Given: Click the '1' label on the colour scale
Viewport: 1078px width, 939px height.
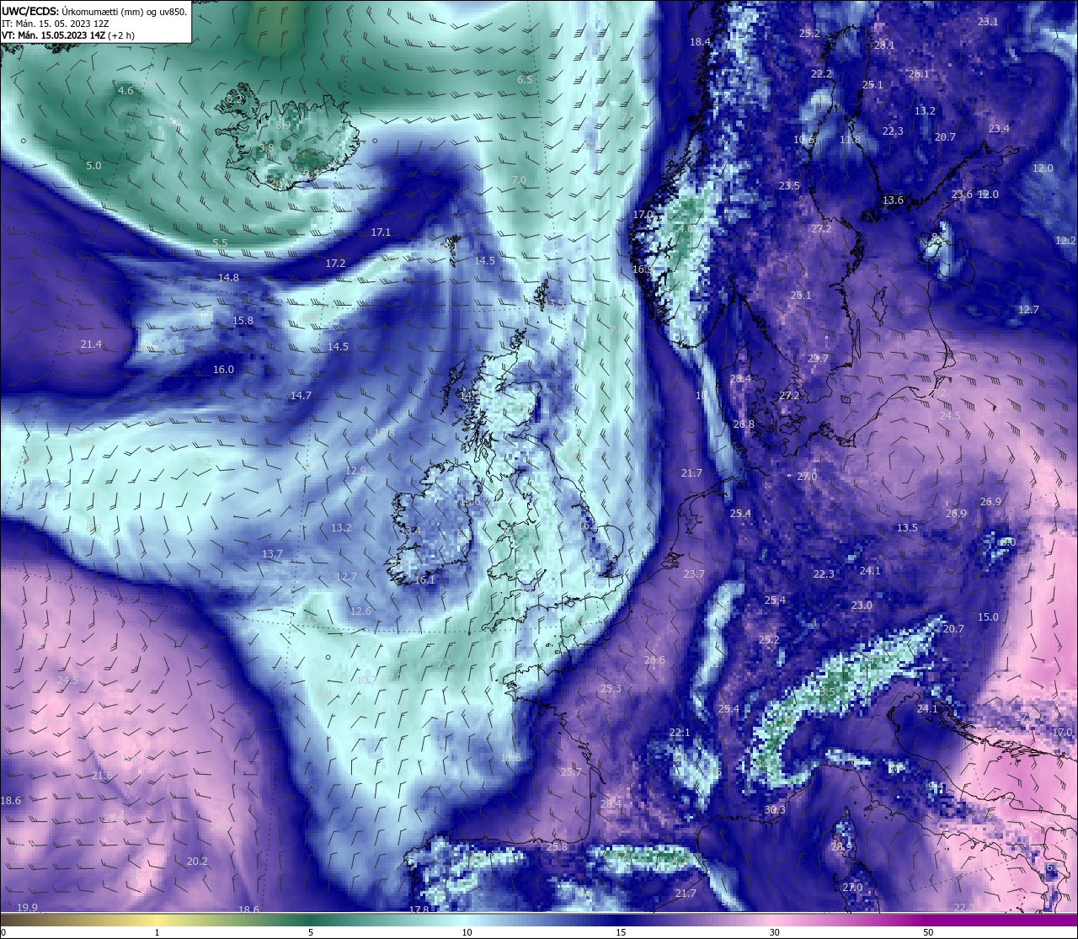Looking at the screenshot, I should 157,932.
